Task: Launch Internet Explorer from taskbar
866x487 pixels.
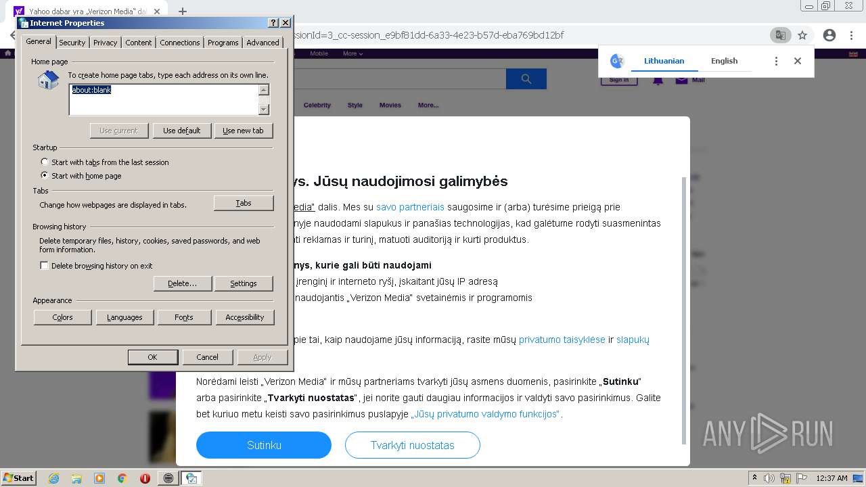Action: 53,478
